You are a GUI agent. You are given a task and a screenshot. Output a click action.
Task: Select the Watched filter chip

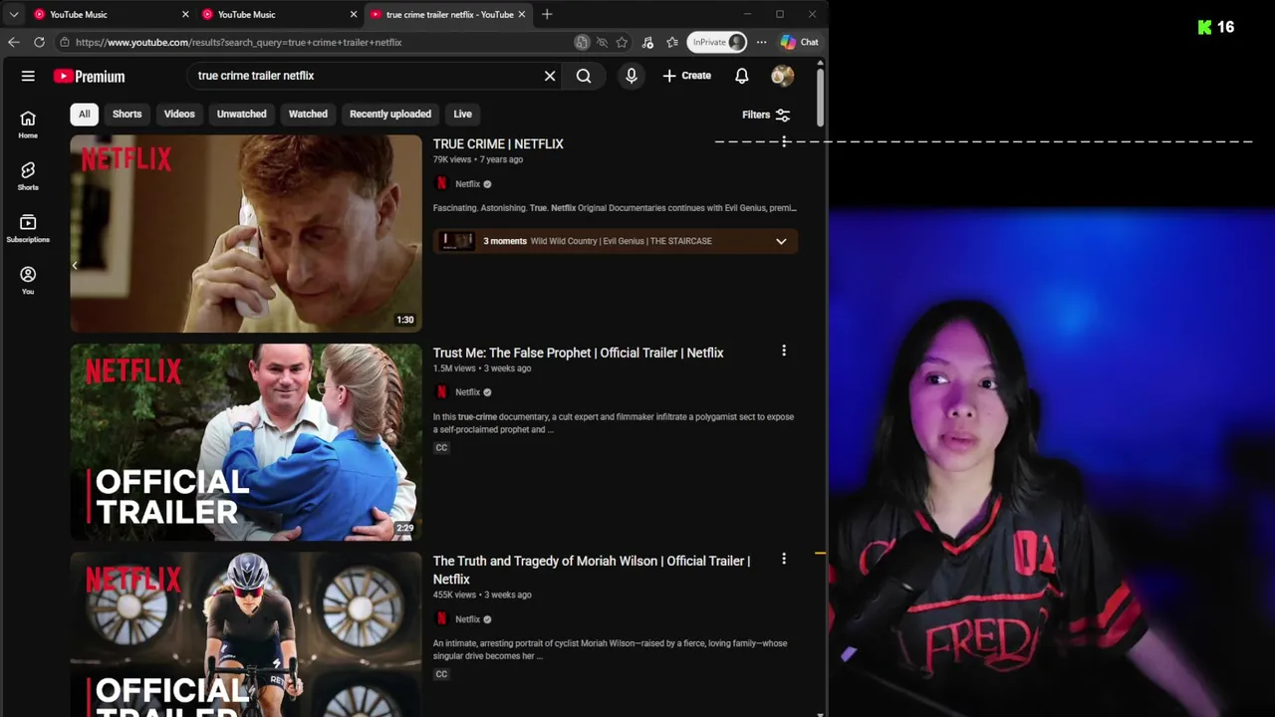[308, 114]
